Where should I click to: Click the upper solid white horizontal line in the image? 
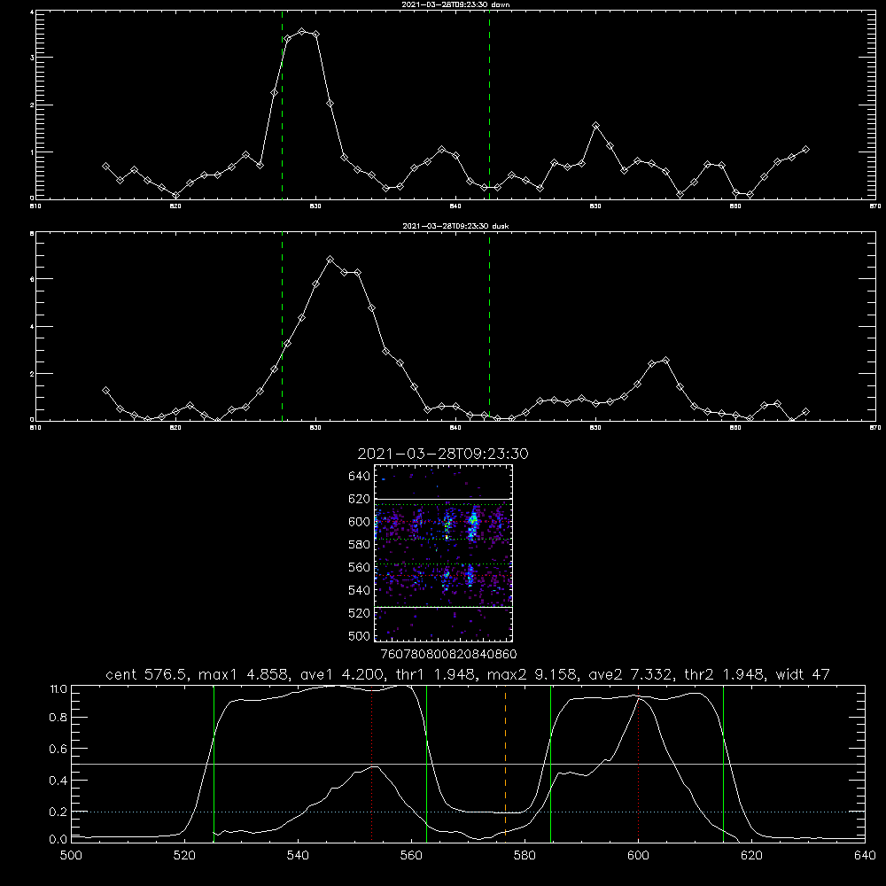coord(443,499)
